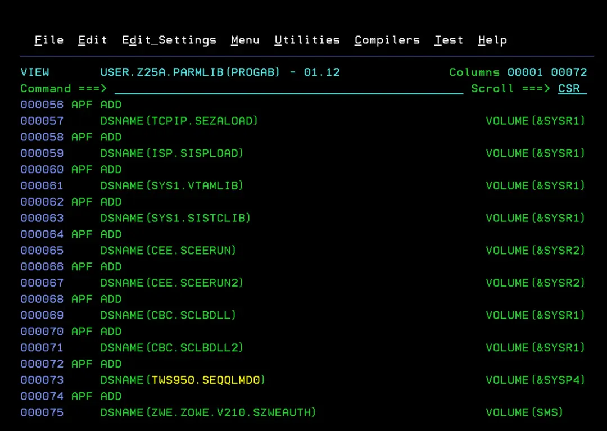The height and width of the screenshot is (431, 607).
Task: Click DSNAME(CEE.SCEERUN2) text
Action: coord(171,283)
